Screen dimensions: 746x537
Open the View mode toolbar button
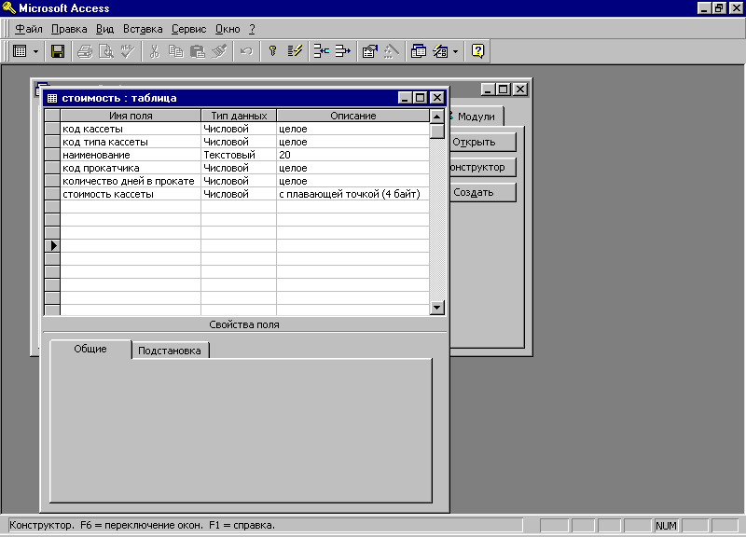click(20, 51)
